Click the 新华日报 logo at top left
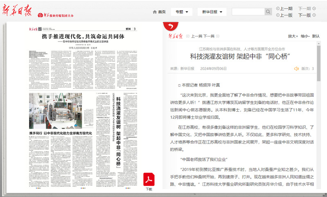Screen dimensions: 327x197 (x=17, y=11)
